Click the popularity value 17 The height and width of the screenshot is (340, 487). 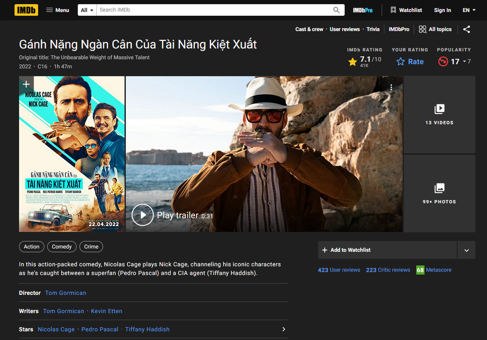[x=455, y=62]
